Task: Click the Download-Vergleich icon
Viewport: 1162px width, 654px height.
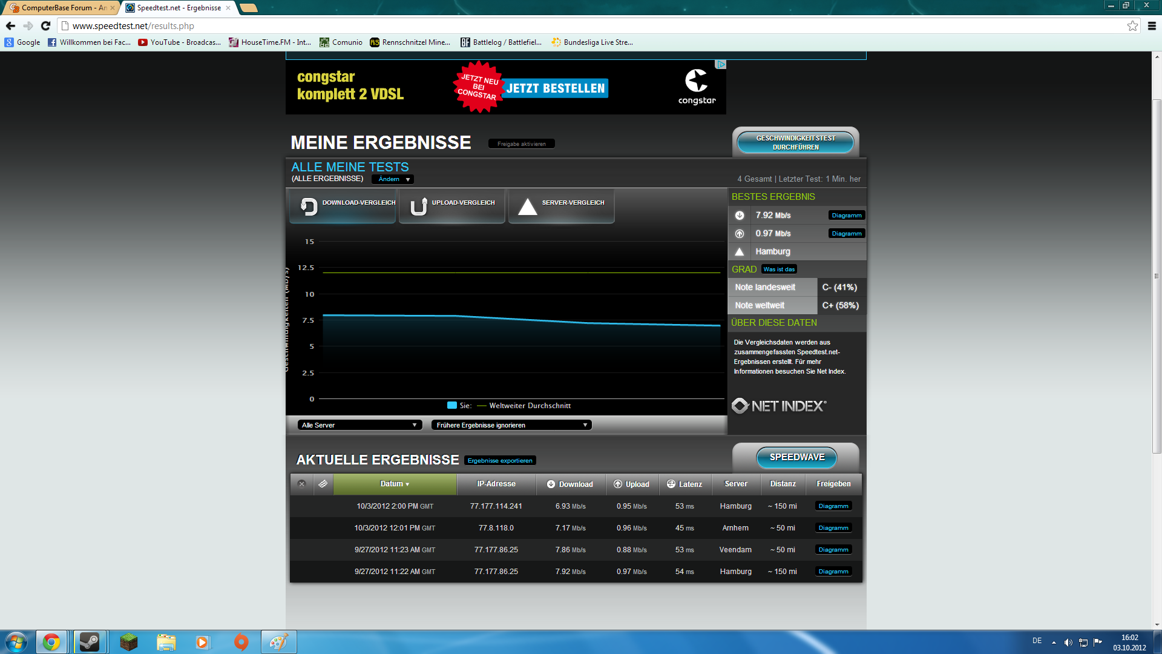Action: coord(309,206)
